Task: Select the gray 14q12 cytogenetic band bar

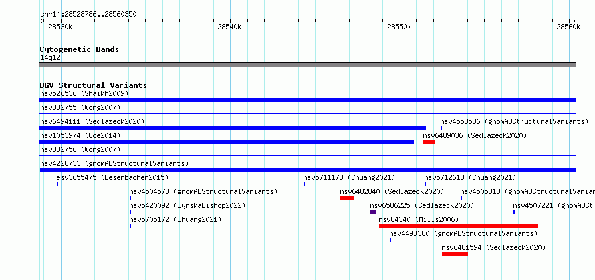Action: click(x=308, y=65)
